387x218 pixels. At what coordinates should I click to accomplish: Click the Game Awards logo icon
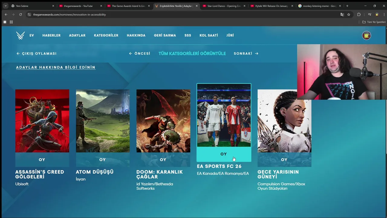(21, 35)
